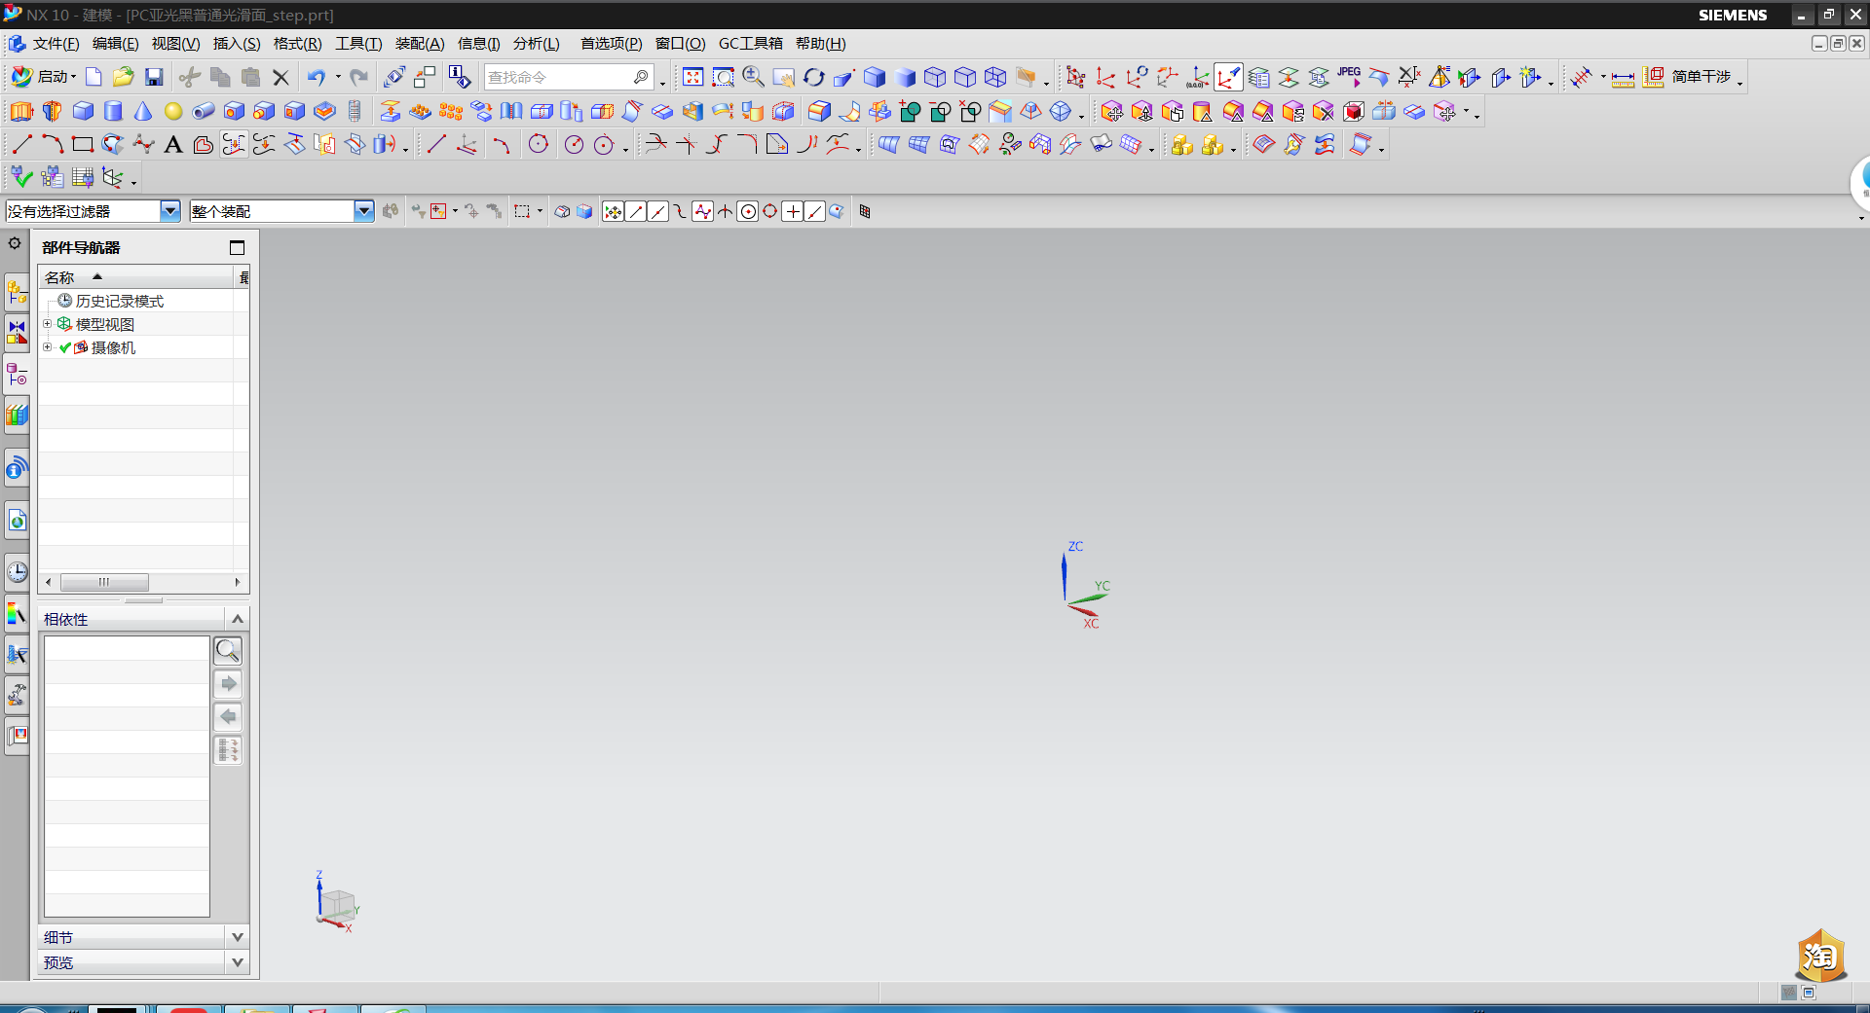Open the GC工具箱 menu

(x=750, y=44)
